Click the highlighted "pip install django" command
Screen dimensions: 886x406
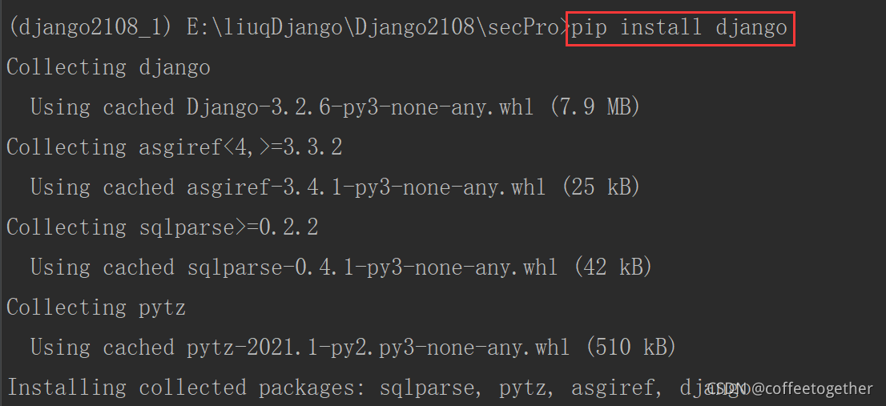pyautogui.click(x=679, y=28)
